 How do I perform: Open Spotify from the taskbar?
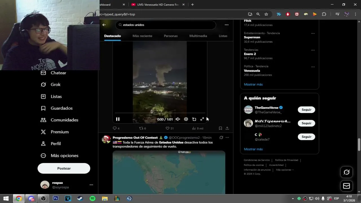pos(93,198)
